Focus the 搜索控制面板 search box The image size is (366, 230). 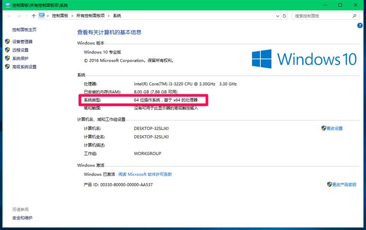(325, 16)
